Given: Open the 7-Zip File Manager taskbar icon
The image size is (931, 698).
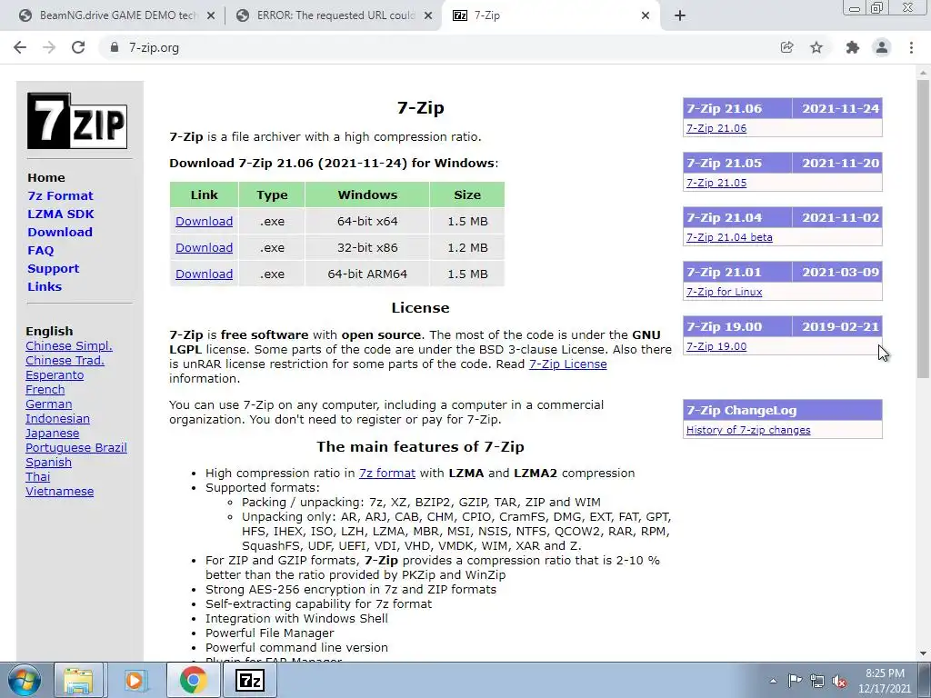Looking at the screenshot, I should [249, 680].
